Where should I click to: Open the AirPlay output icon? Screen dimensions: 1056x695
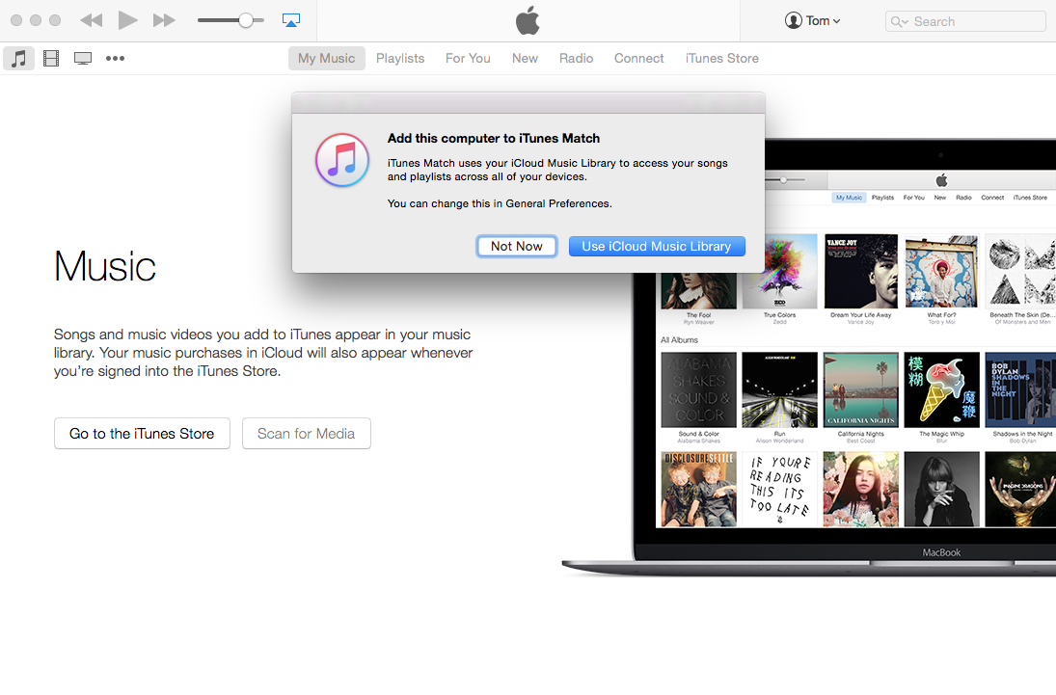click(291, 20)
